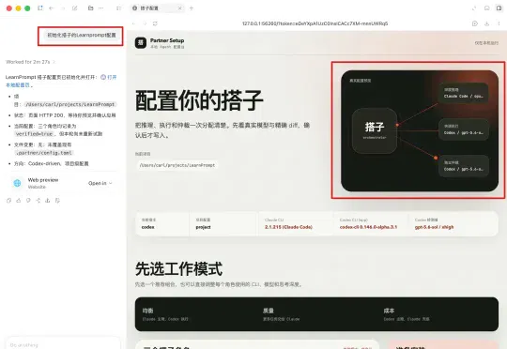
Task: Click the project status cell
Action: [x=224, y=223]
